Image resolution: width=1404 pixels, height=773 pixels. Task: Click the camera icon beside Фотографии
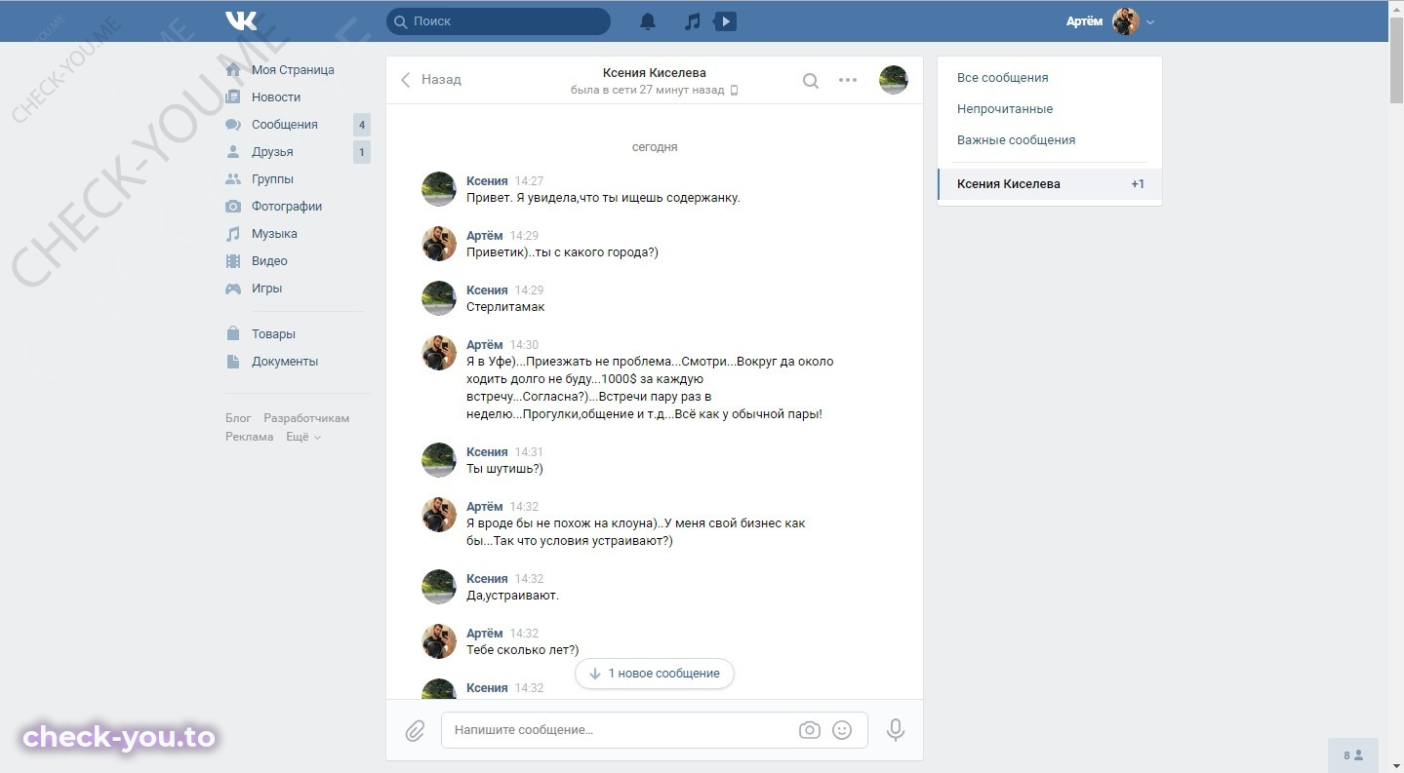pyautogui.click(x=233, y=207)
